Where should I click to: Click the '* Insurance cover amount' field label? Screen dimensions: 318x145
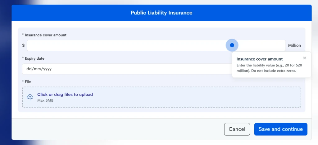click(44, 35)
